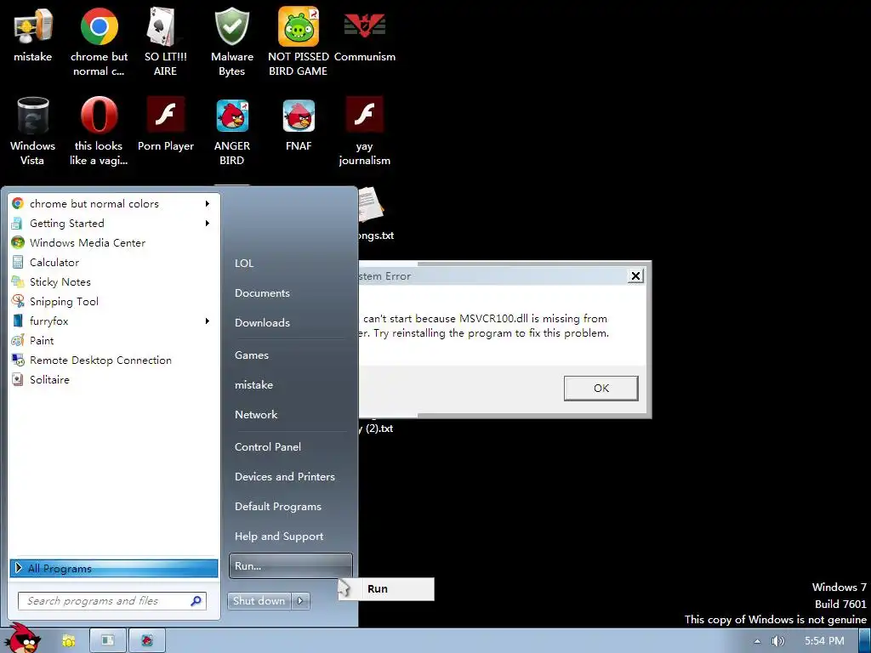Expand All Programs list
The height and width of the screenshot is (653, 871).
(113, 569)
